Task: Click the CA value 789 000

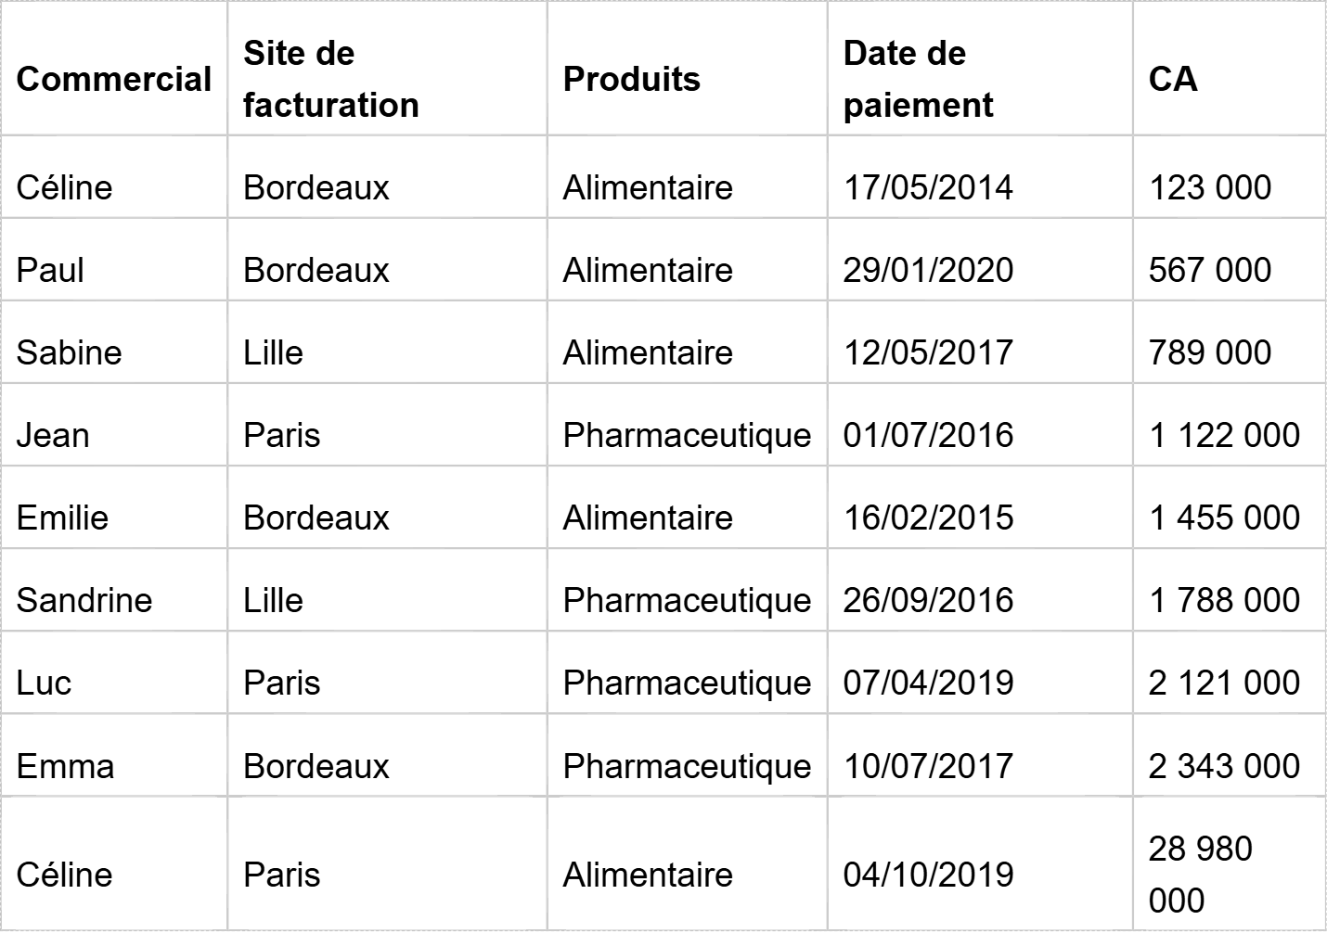Action: [x=1209, y=352]
